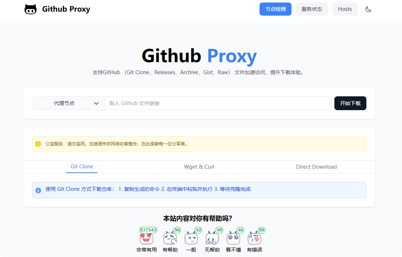
Task: Click the 无帮助 sad emoji face
Action: click(x=212, y=238)
